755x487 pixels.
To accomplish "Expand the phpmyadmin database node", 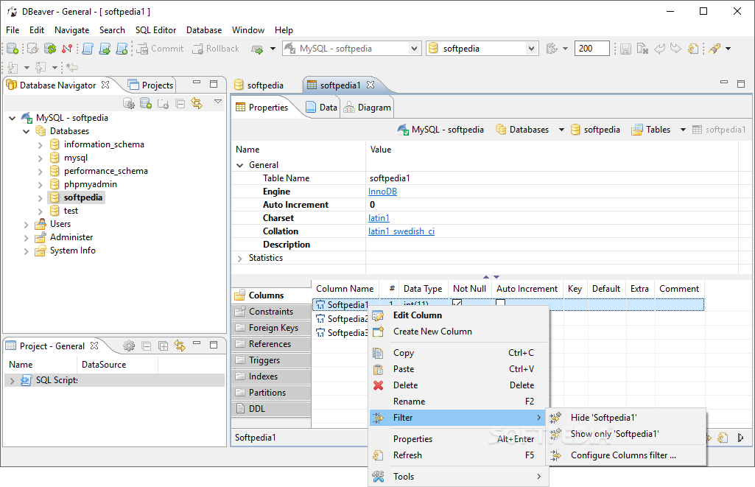I will point(41,184).
